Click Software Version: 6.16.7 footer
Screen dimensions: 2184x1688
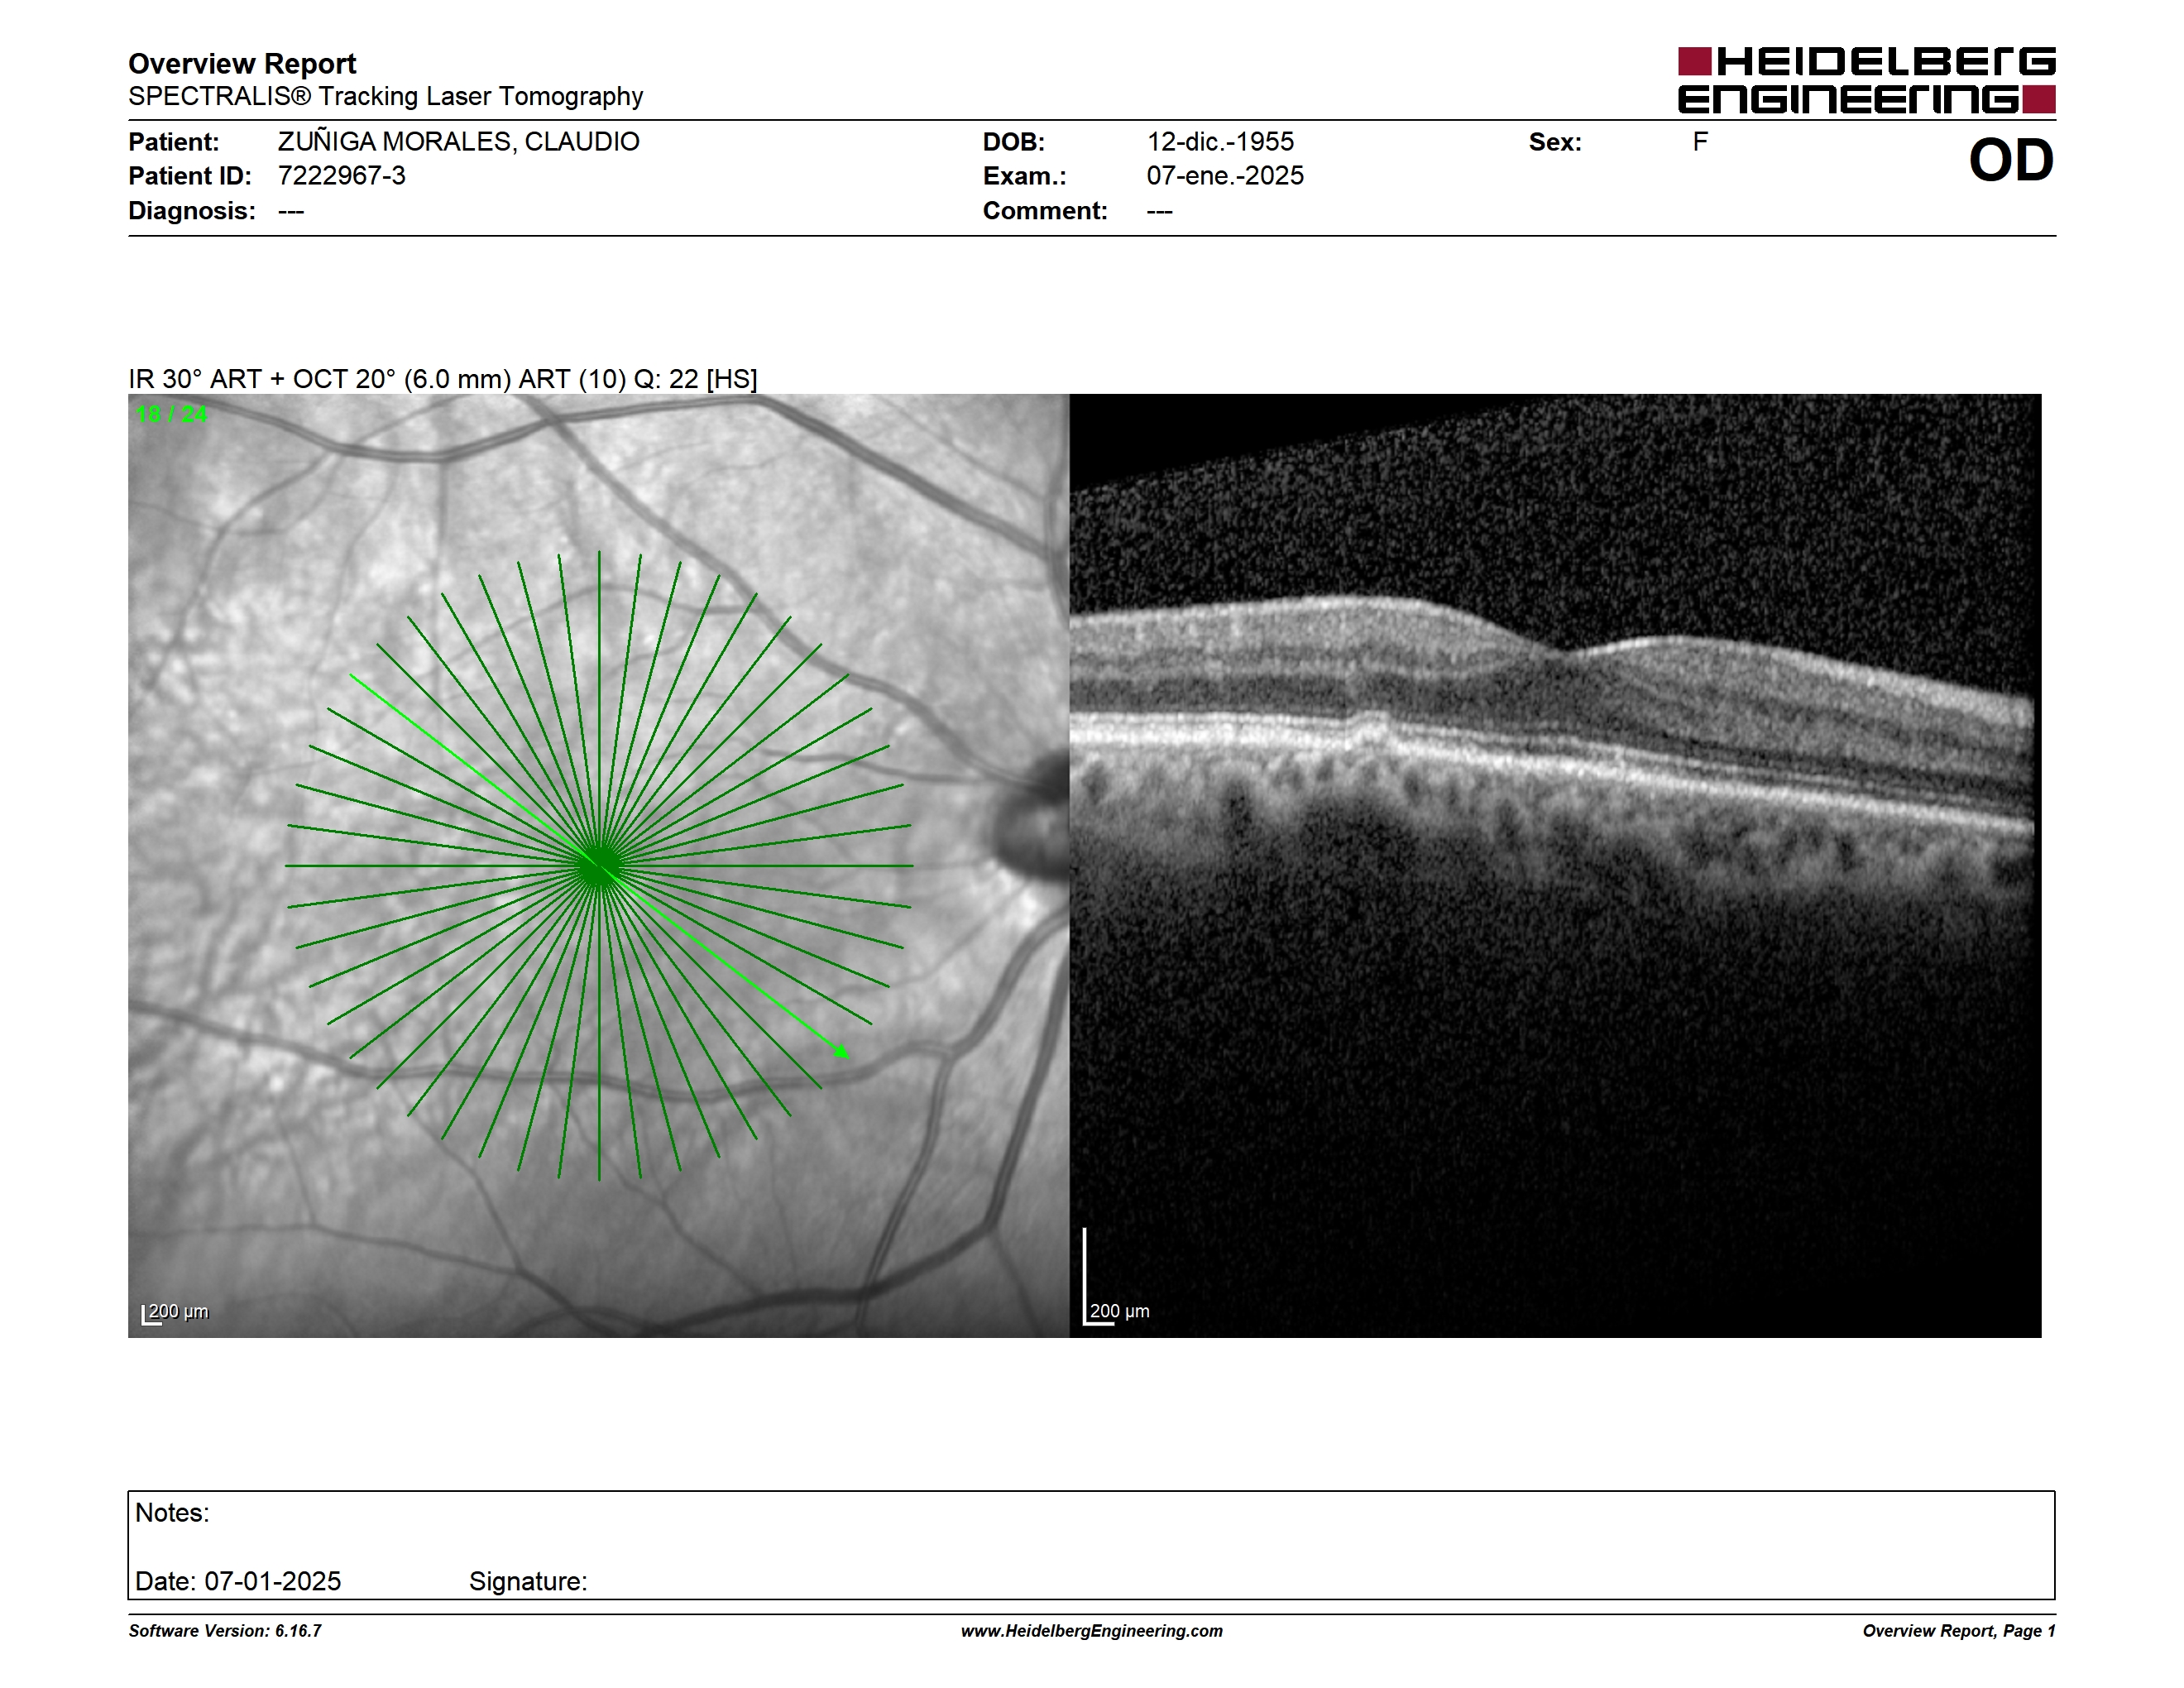(225, 1631)
